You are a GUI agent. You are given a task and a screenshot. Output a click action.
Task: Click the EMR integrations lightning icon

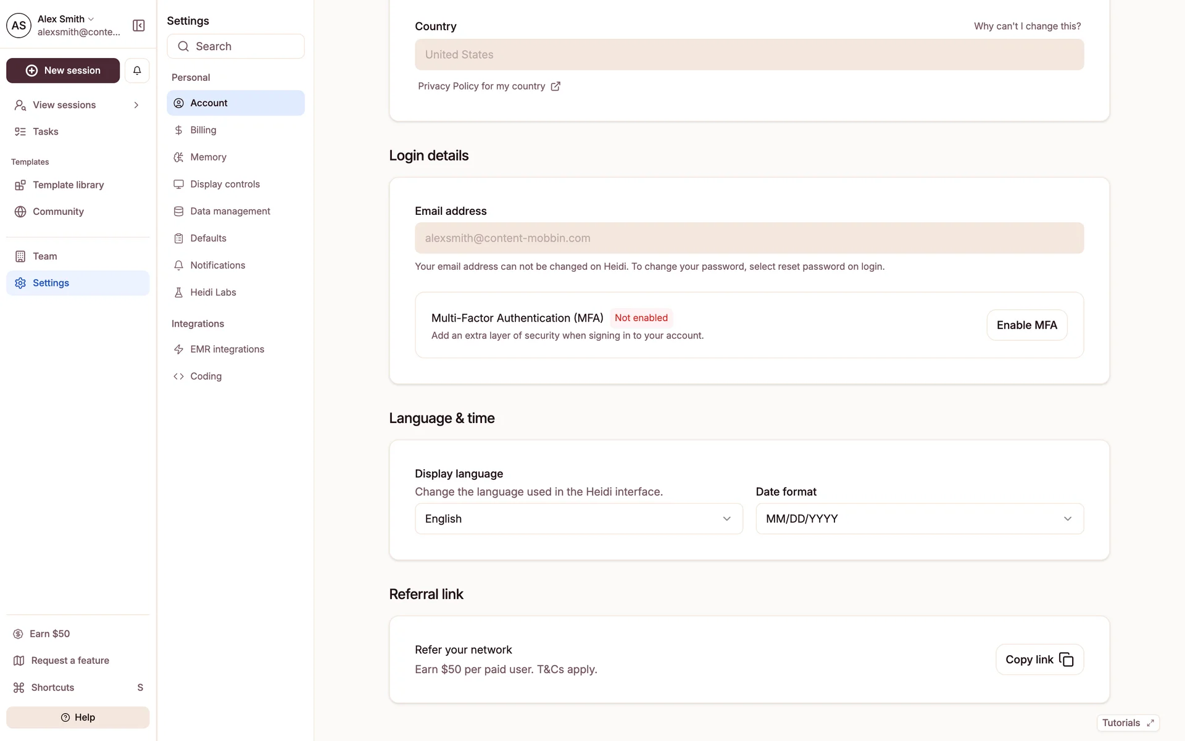click(x=178, y=350)
